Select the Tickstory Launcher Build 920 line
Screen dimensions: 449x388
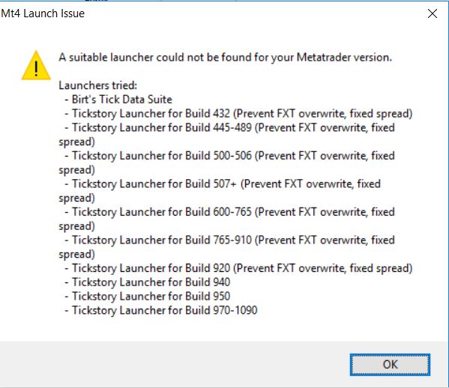[238, 268]
